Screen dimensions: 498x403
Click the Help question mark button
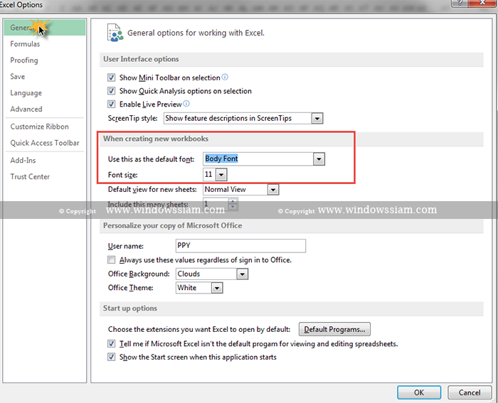460,3
